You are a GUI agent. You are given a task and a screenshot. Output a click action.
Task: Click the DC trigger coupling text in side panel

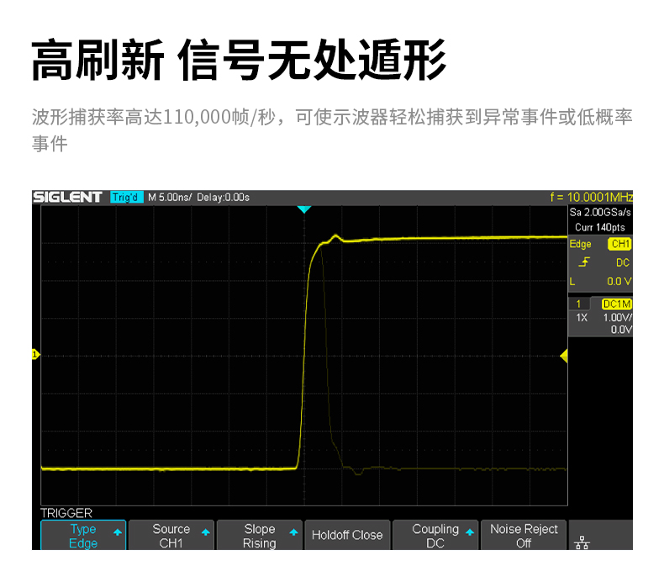623,262
